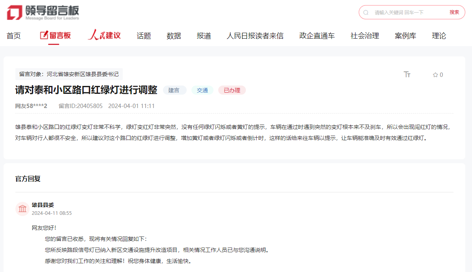Click the 已办理 status tag
Image resolution: width=472 pixels, height=272 pixels.
pos(232,90)
